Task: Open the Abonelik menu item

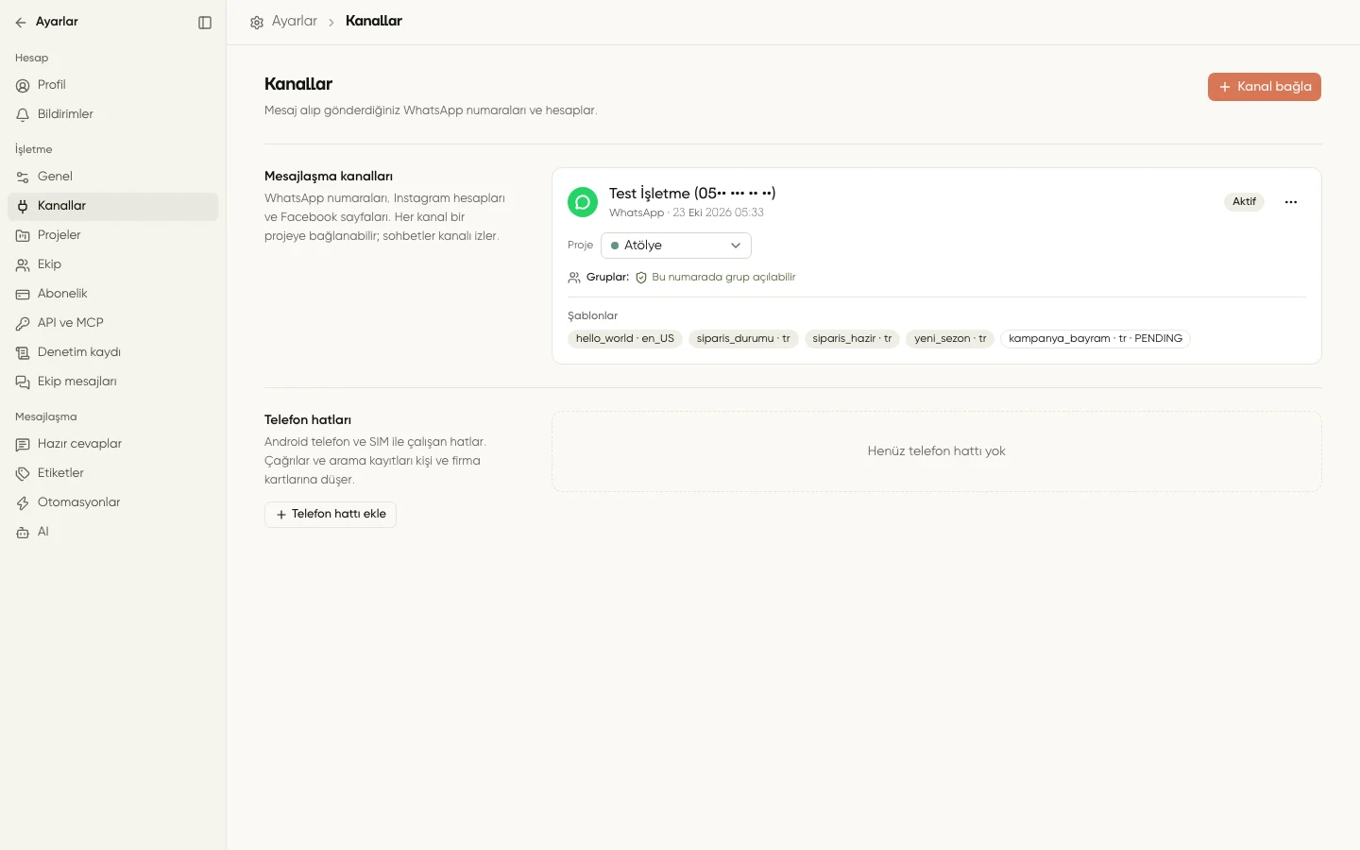Action: click(x=112, y=294)
